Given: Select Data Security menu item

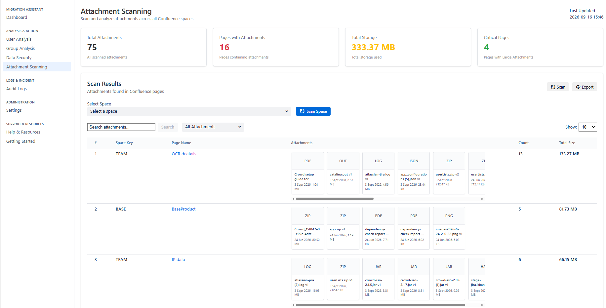Looking at the screenshot, I should coord(19,58).
